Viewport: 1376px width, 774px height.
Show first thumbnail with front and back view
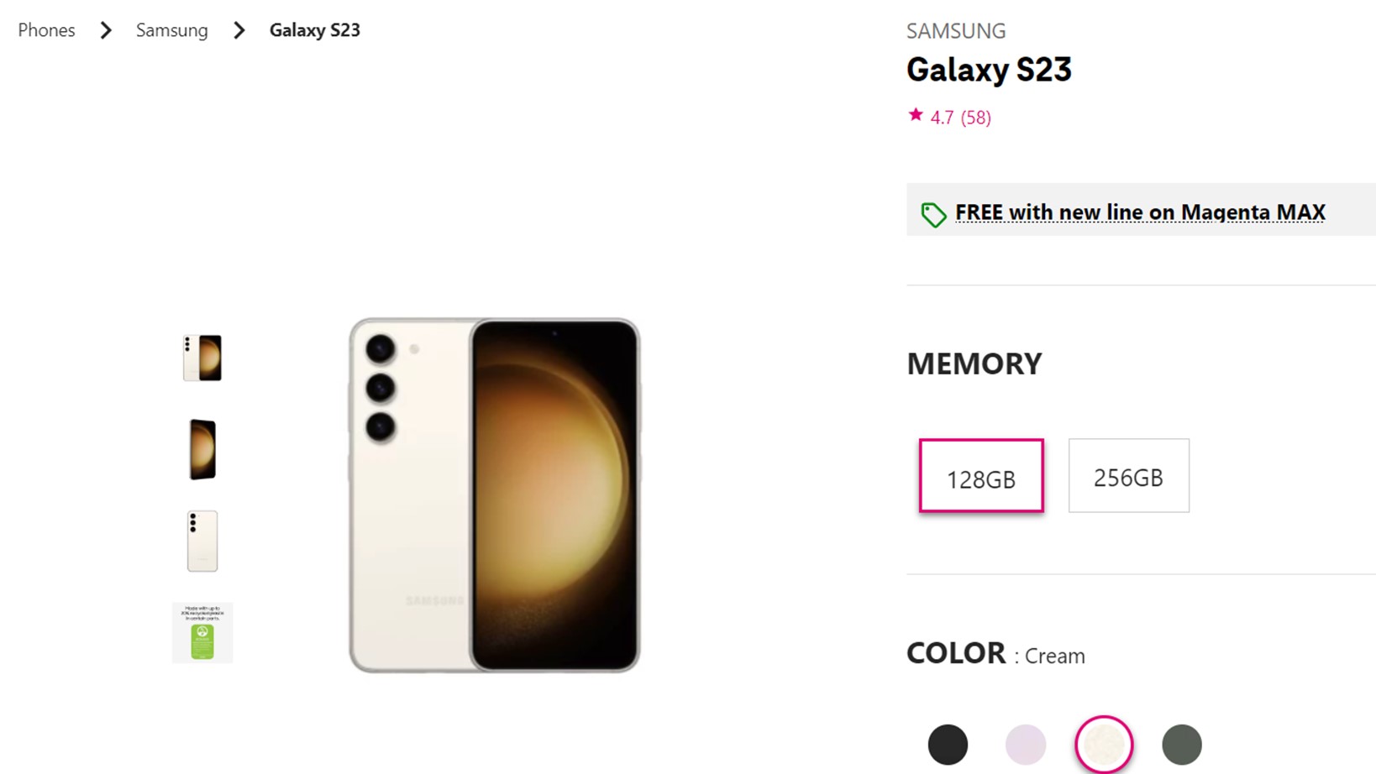(x=202, y=358)
